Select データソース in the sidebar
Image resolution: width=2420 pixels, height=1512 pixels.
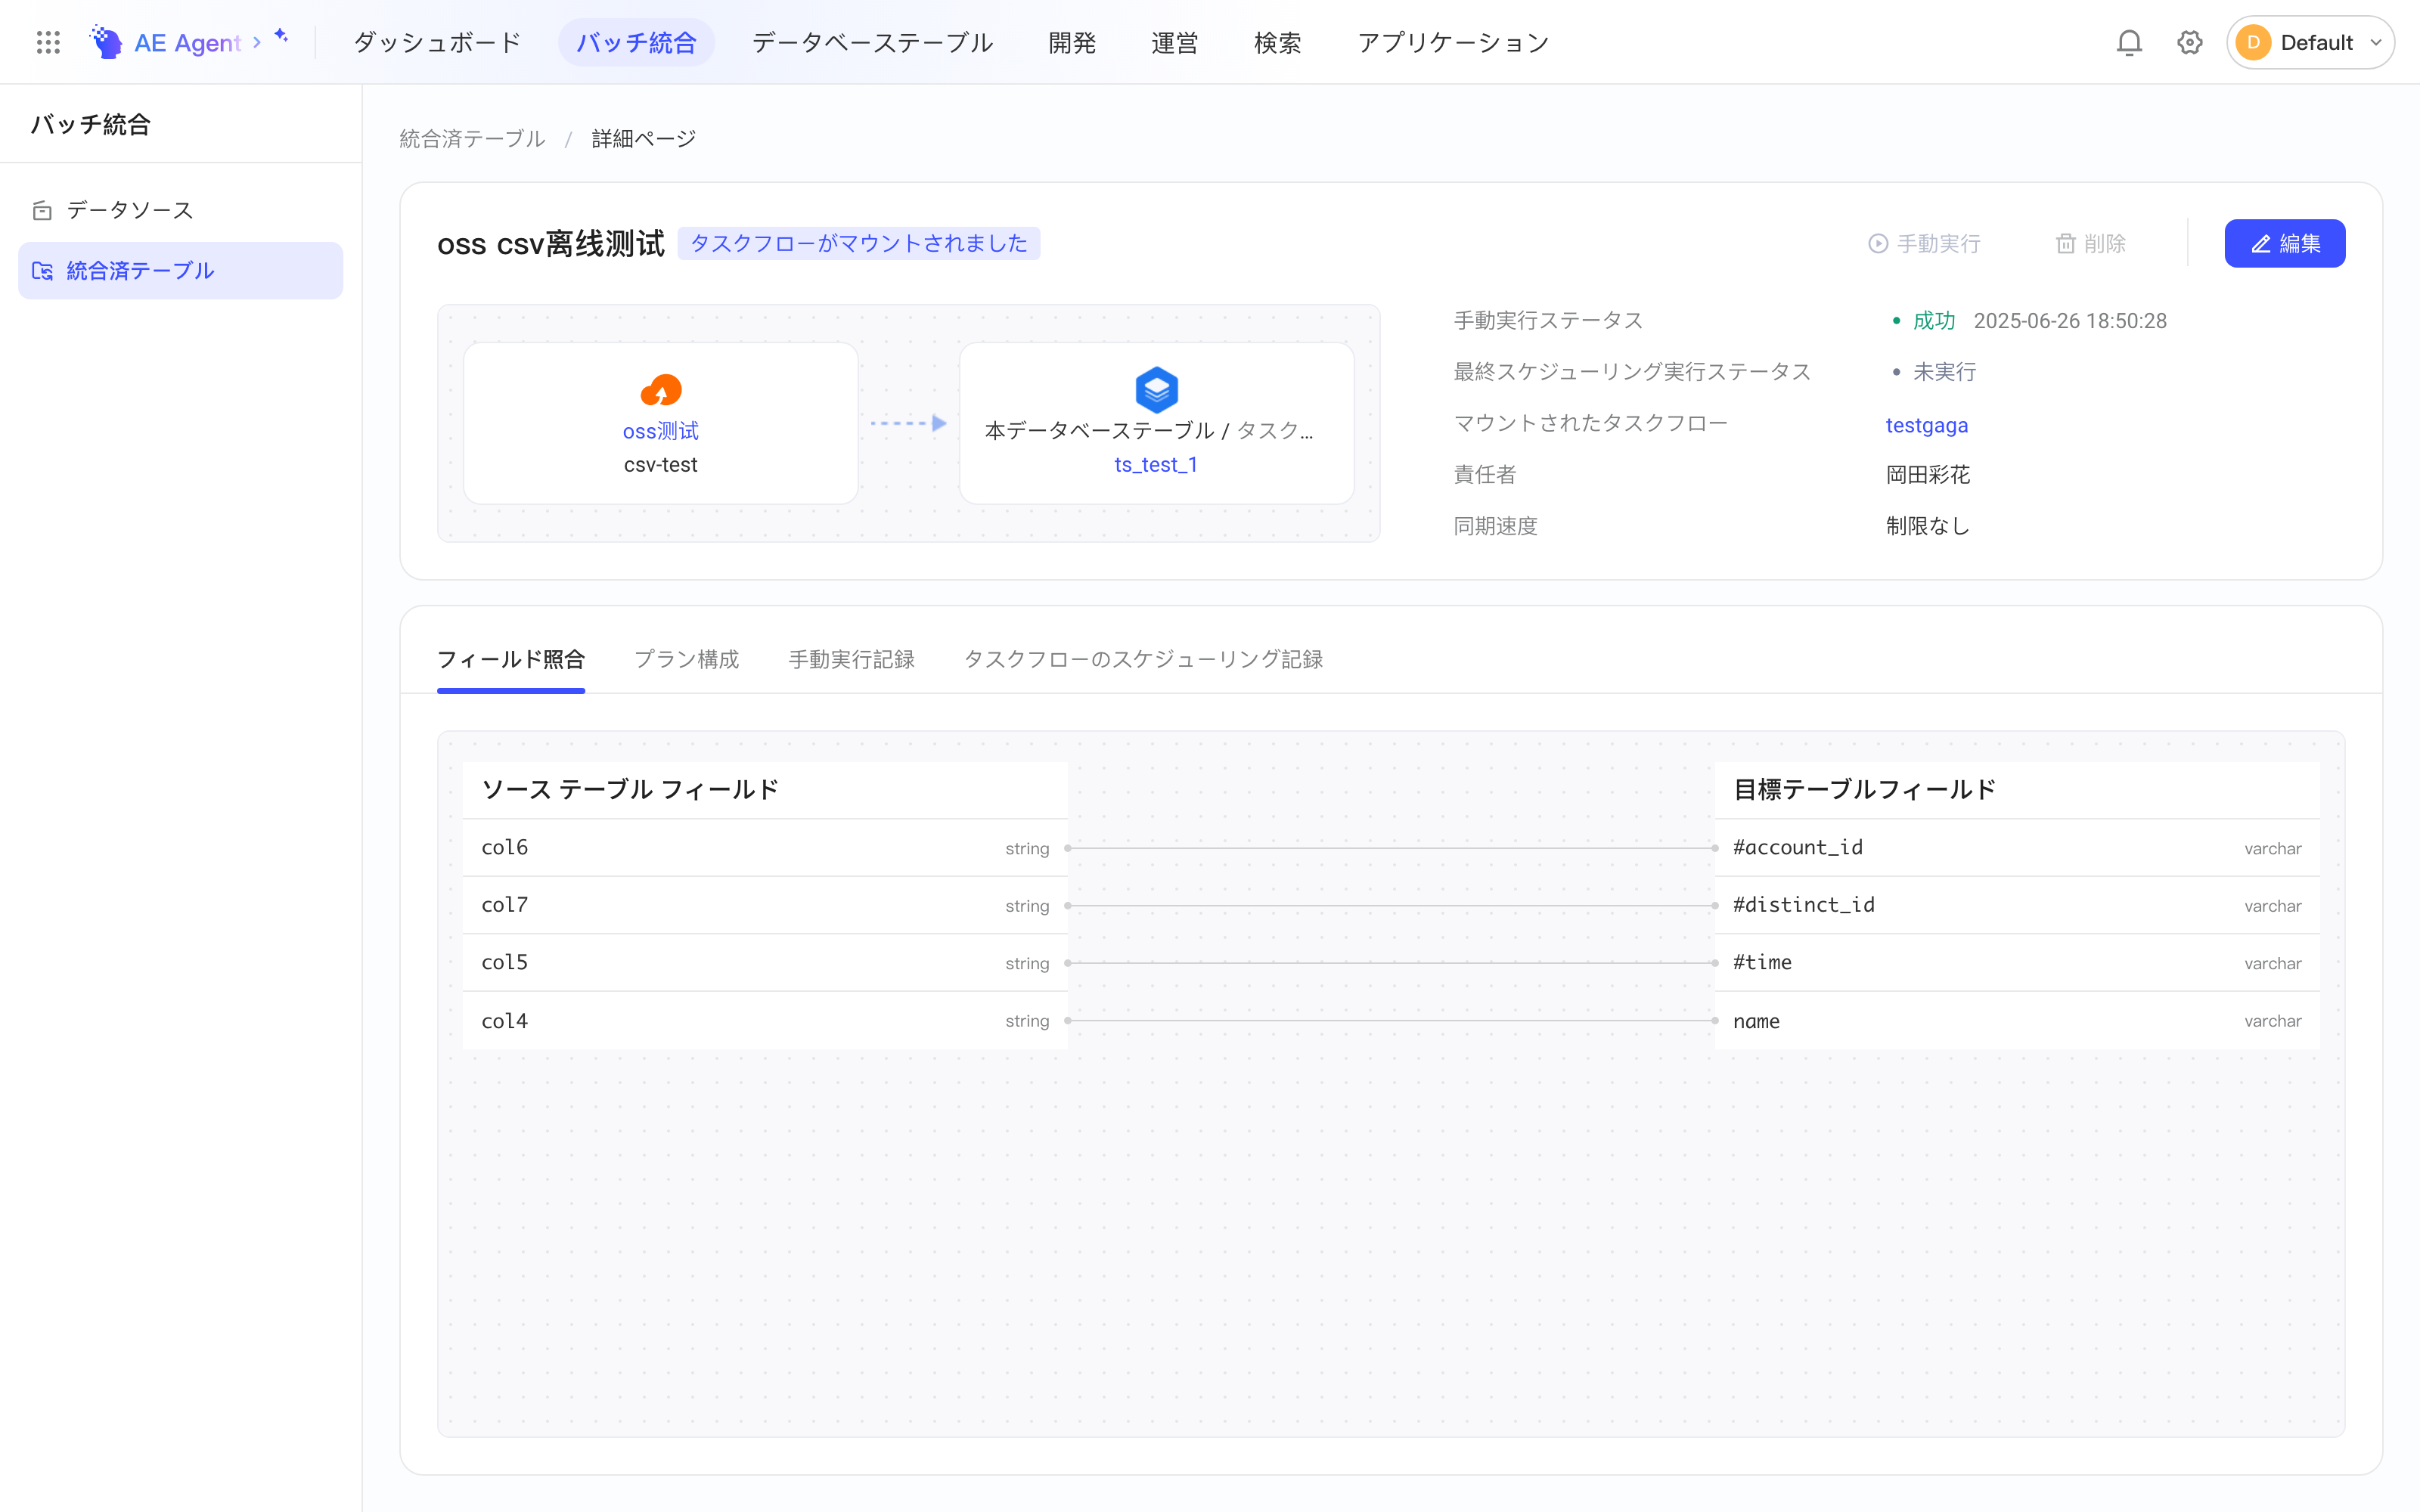[180, 210]
